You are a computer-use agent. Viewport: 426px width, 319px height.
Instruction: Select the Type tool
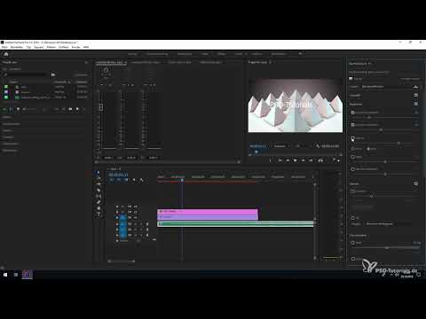99,214
